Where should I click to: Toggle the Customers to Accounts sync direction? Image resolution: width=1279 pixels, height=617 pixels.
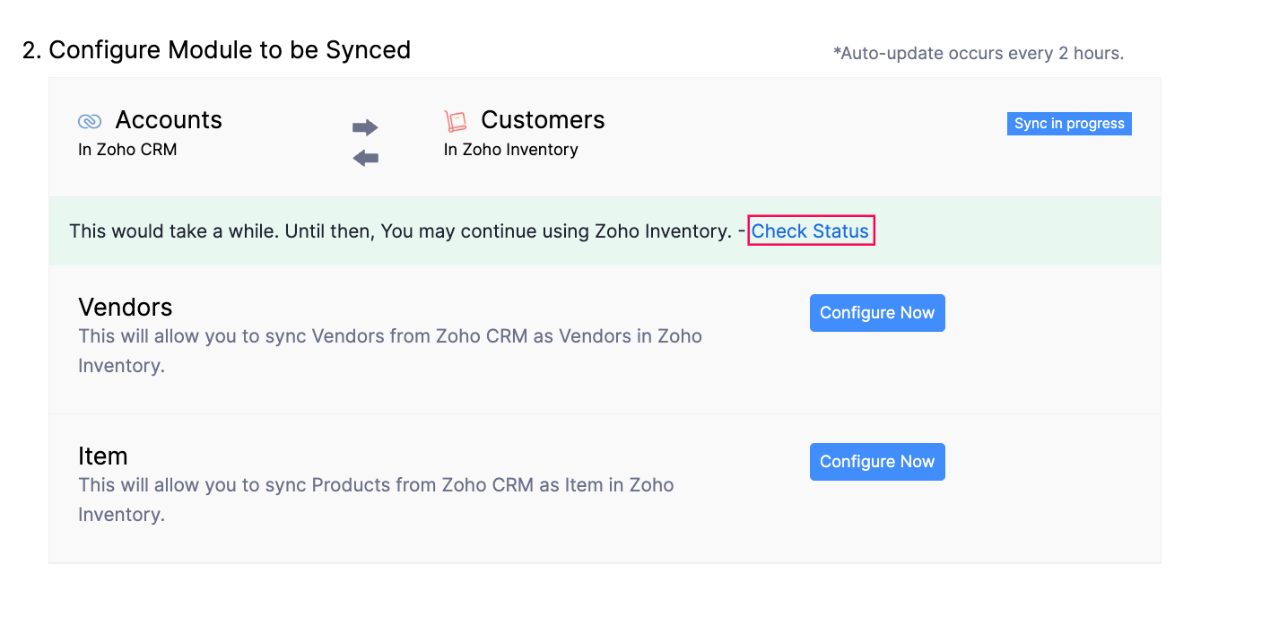(x=366, y=159)
